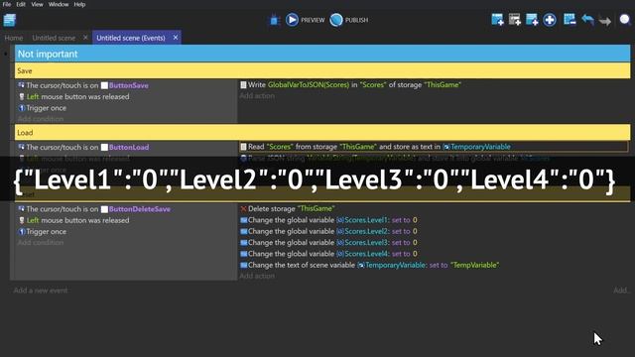635x357 pixels.
Task: Open the View menu
Action: tap(38, 4)
